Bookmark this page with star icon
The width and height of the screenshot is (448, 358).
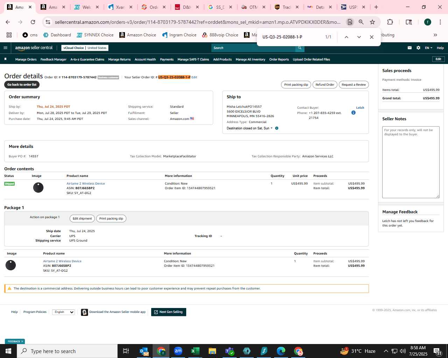click(x=372, y=22)
